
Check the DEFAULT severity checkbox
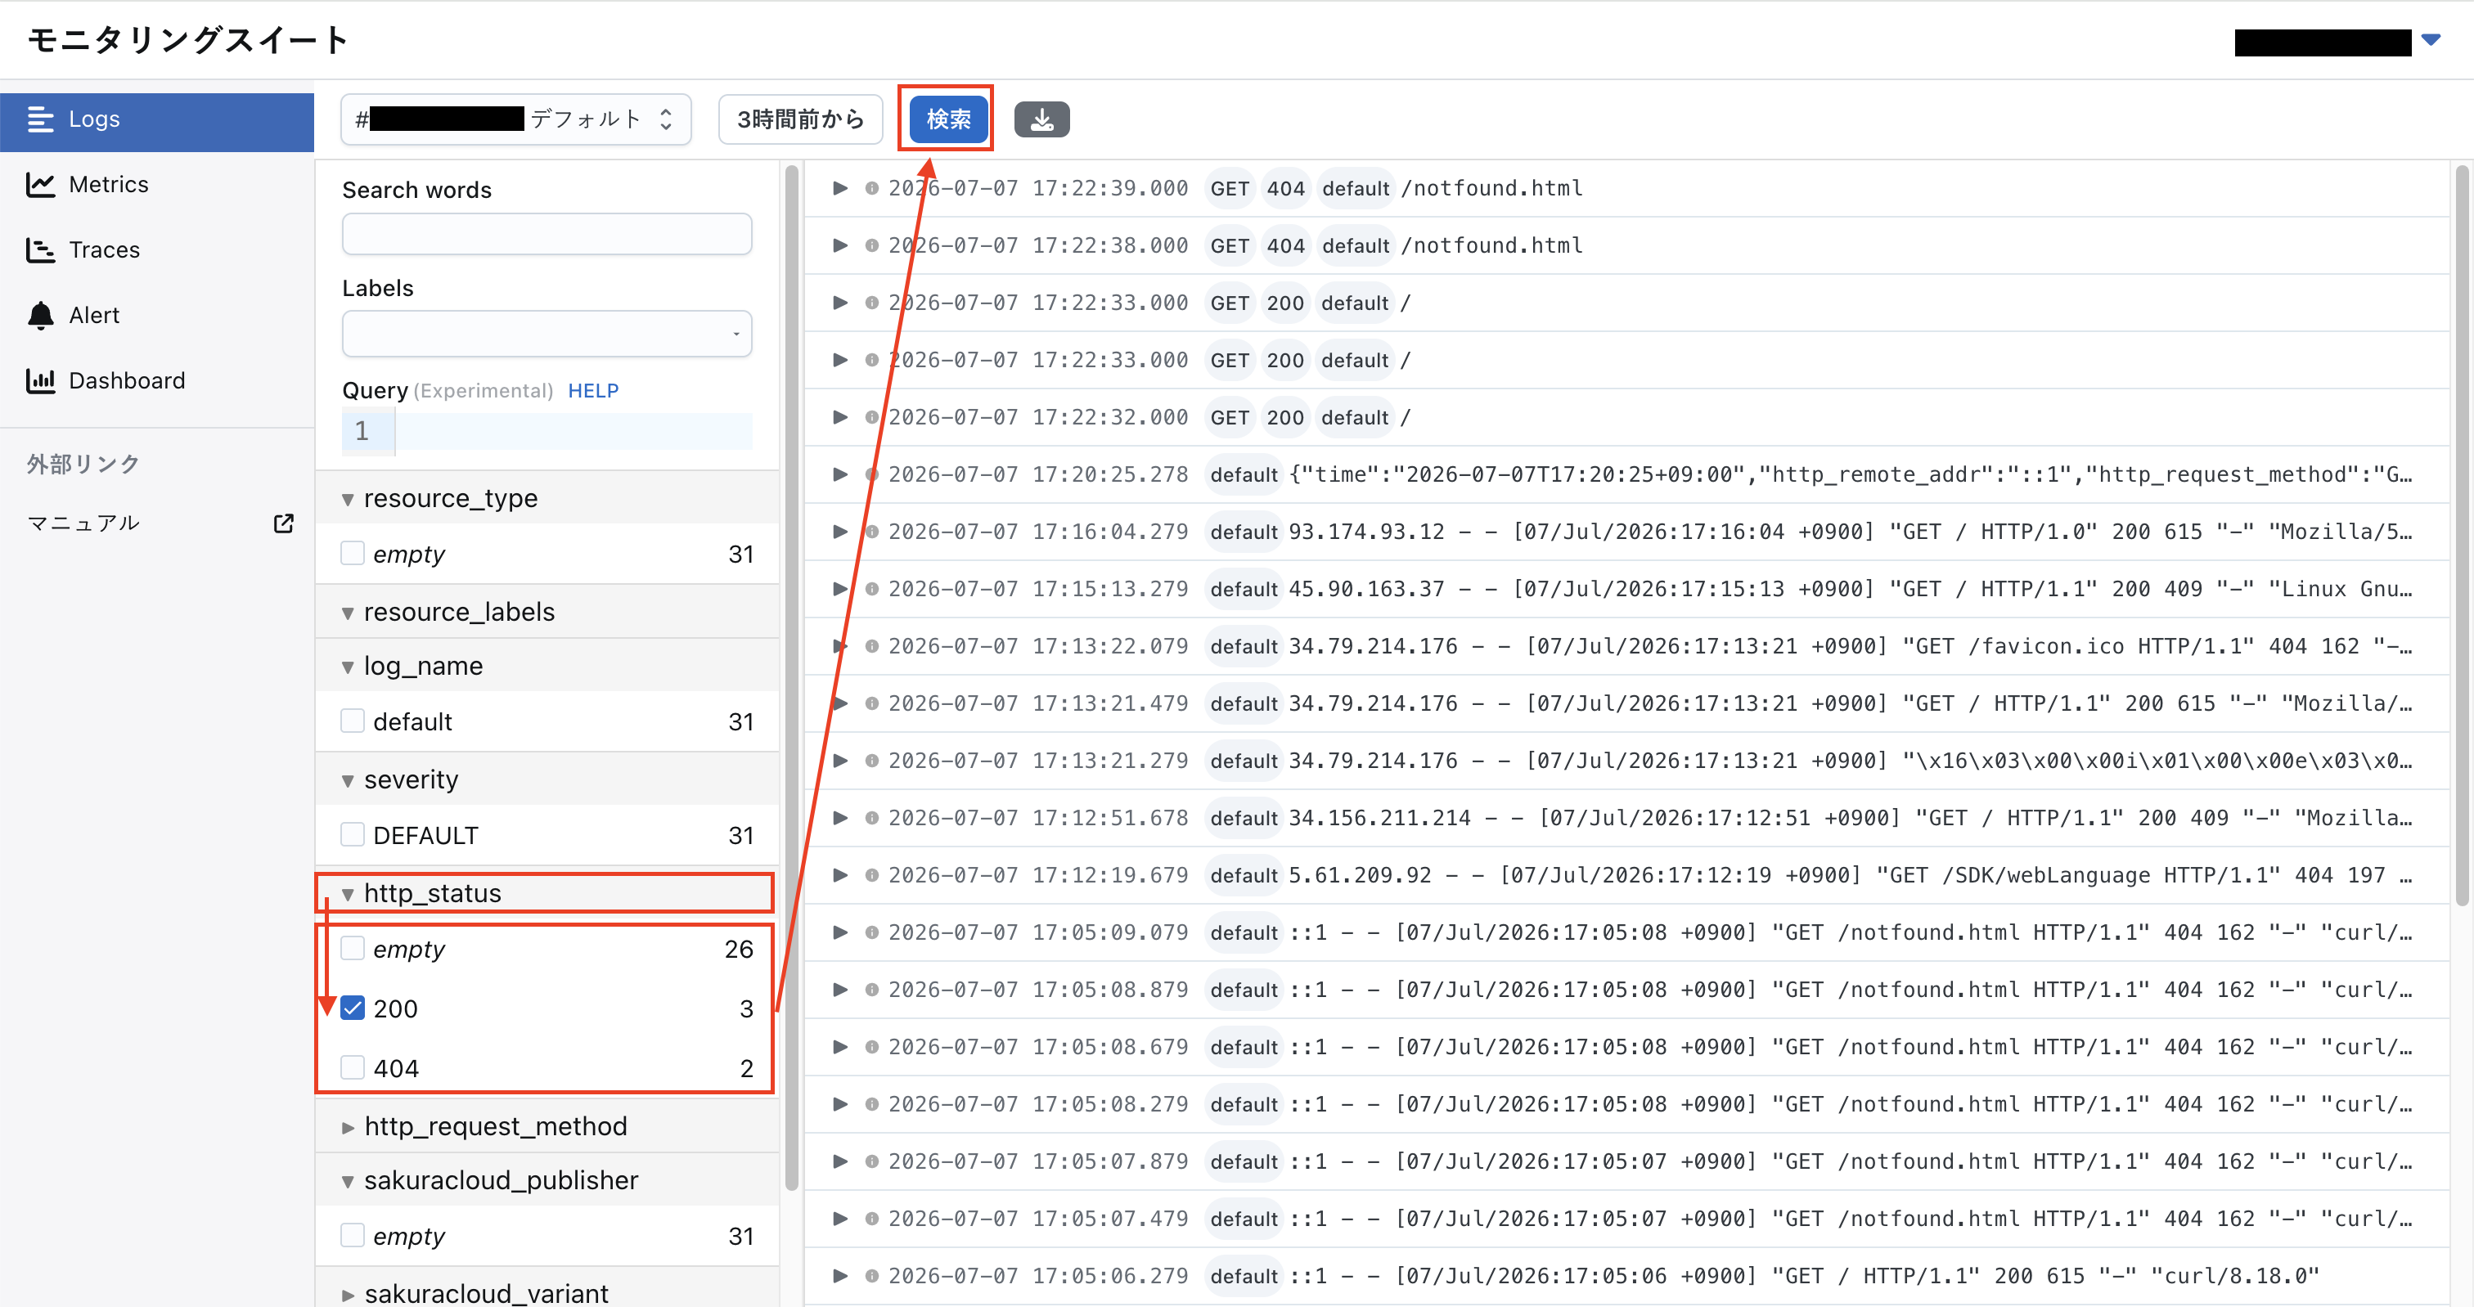coord(353,834)
